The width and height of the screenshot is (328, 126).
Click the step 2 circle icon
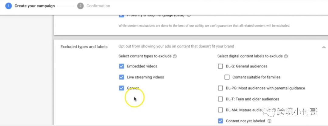point(80,6)
